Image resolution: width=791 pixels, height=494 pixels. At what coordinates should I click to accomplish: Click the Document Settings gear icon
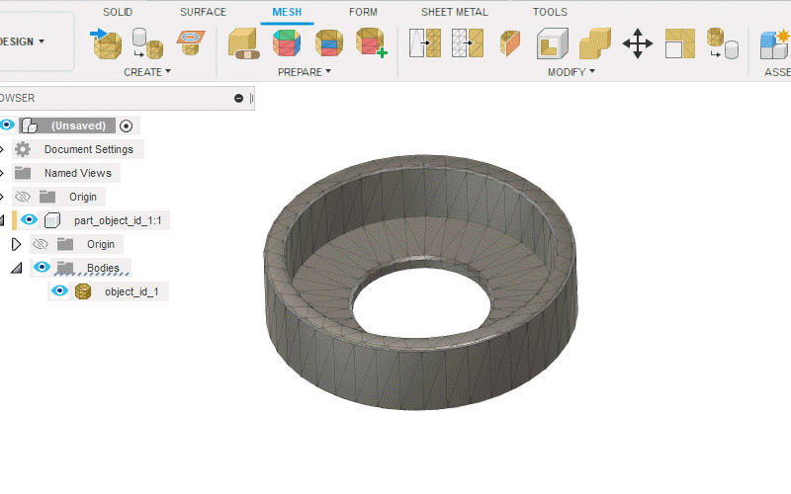tap(23, 149)
